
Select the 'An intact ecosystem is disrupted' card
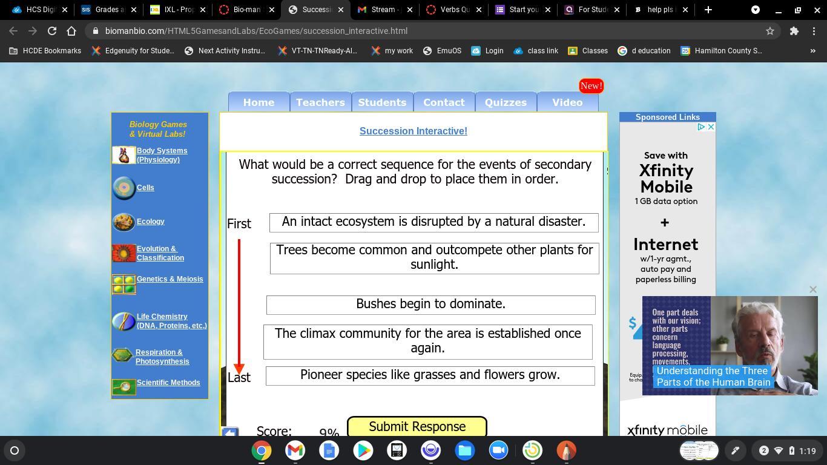pyautogui.click(x=434, y=222)
